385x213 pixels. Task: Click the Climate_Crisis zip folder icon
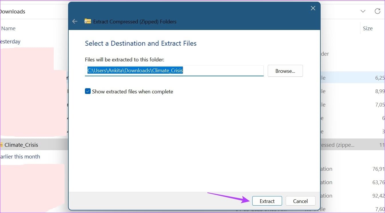[1, 145]
